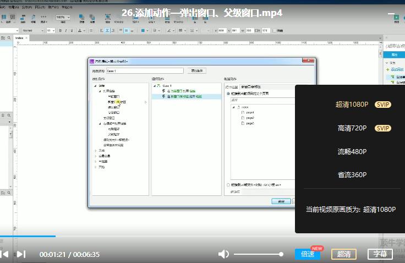405x263 pixels.
Task: Click the italic formatting icon in toolbar
Action: (x=66, y=30)
